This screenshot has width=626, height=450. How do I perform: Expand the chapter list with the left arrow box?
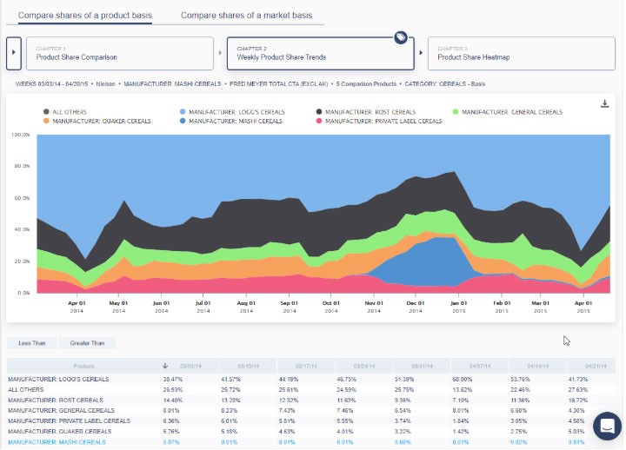click(x=14, y=53)
